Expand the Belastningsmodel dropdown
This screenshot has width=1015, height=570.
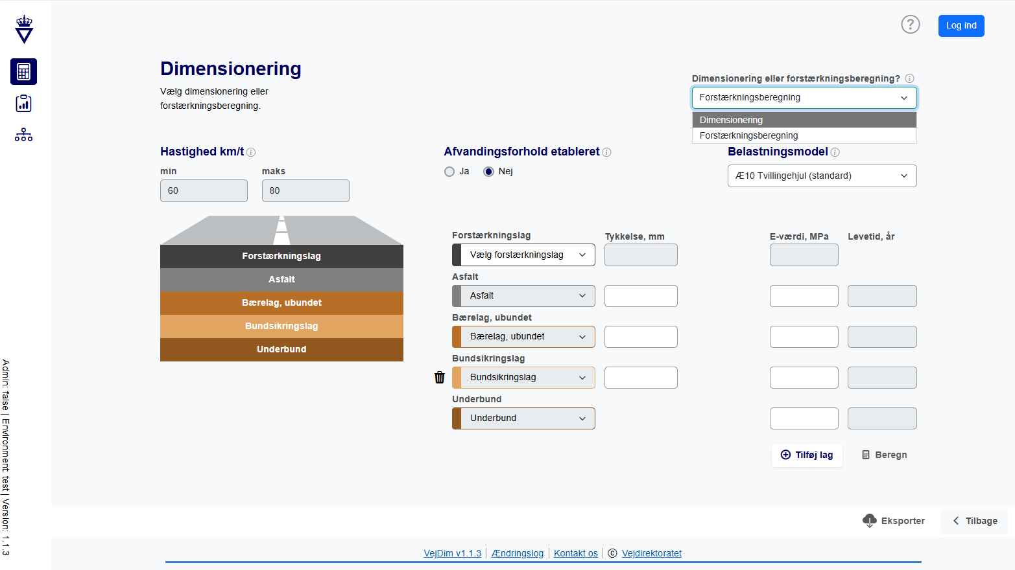pos(822,176)
